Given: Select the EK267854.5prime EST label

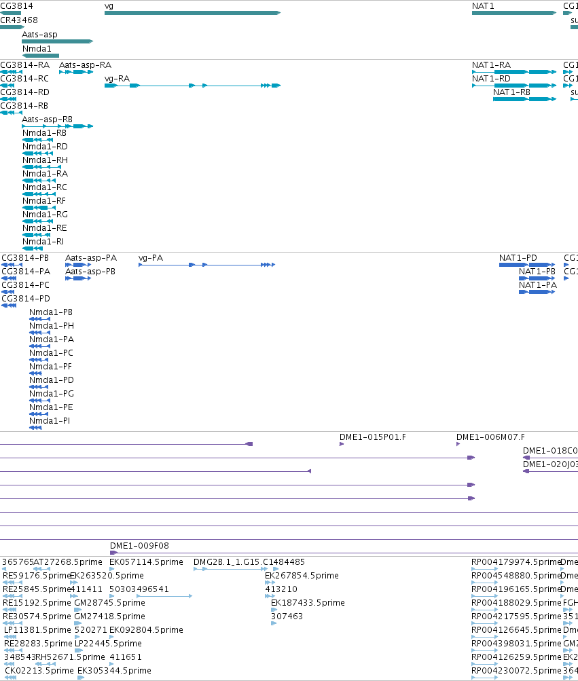Looking at the screenshot, I should (x=302, y=576).
